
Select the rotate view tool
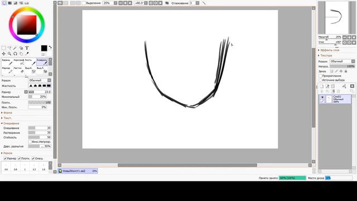click(15, 54)
